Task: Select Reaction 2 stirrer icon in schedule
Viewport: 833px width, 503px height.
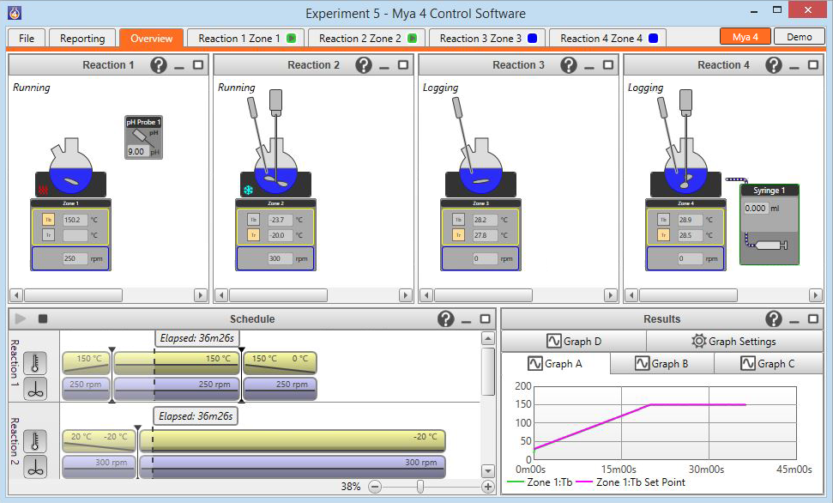Action: click(35, 466)
